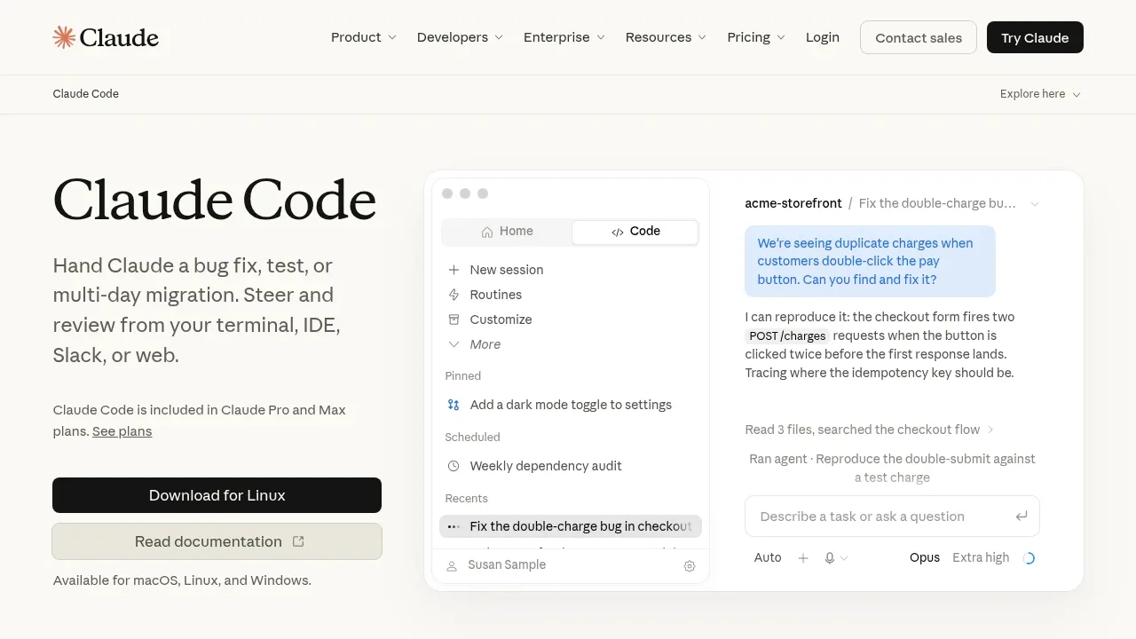Click the settings gear beside Susan Sample
1136x639 pixels.
click(690, 566)
